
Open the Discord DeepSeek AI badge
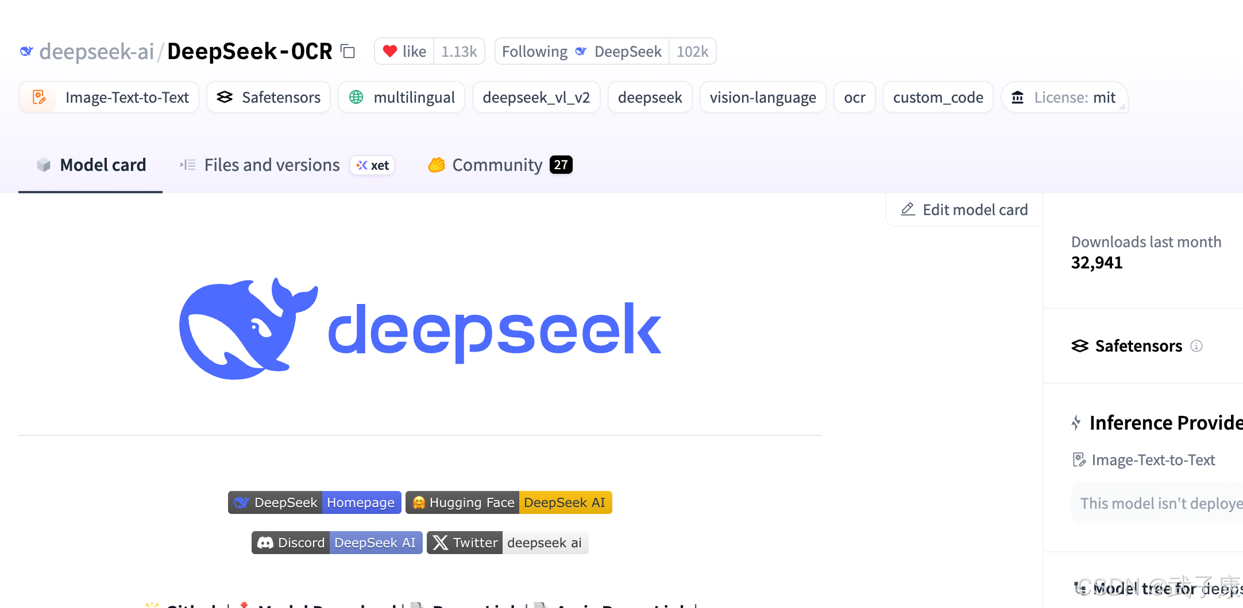tap(337, 543)
